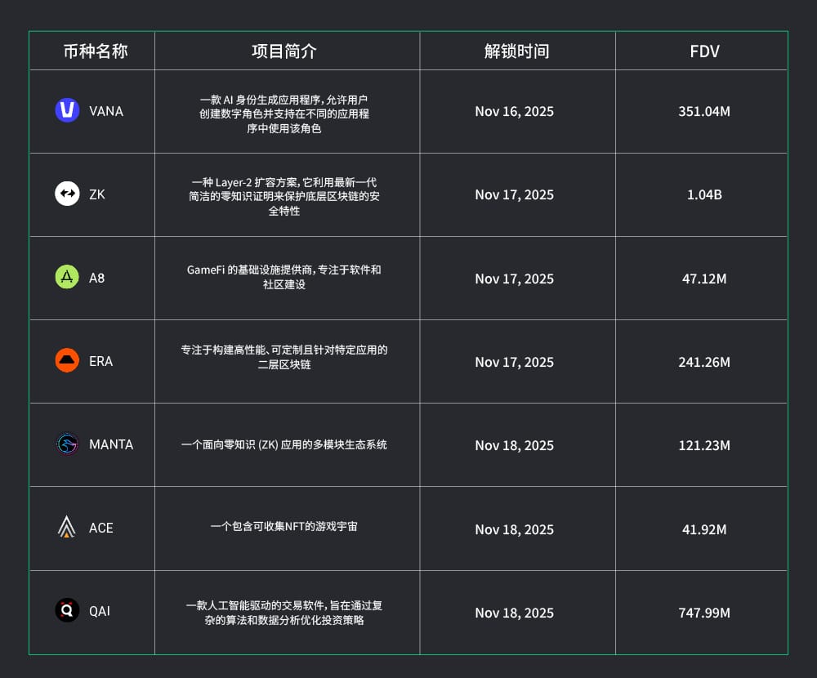The image size is (817, 678).
Task: Click the 解锁时间 column header
Action: (516, 51)
